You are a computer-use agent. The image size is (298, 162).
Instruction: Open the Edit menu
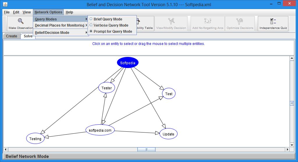pos(16,12)
